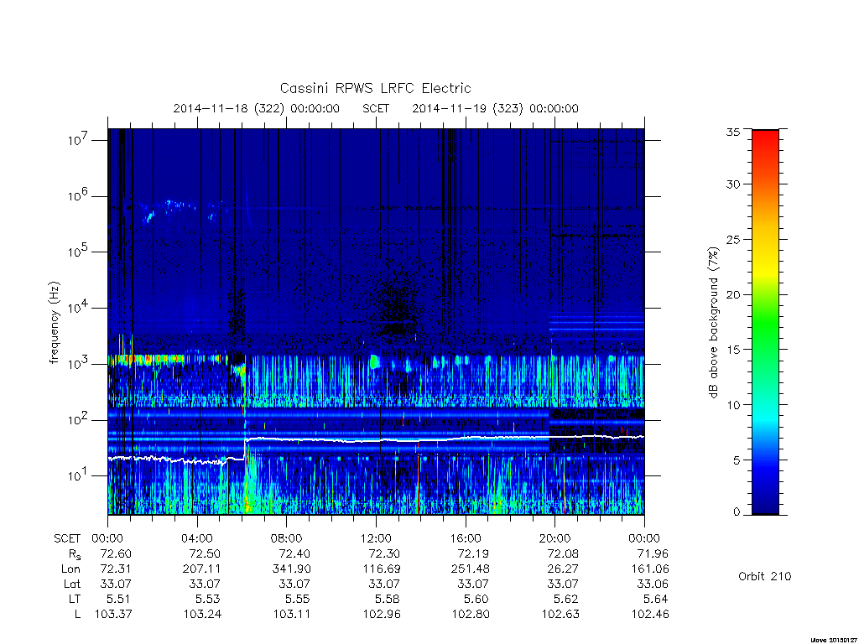Click the L value 103.37 at 00:00
Screen dimensions: 859x644
coord(113,614)
